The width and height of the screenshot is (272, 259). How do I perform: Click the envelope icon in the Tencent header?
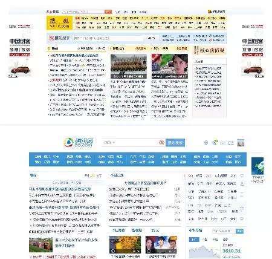tap(222, 143)
